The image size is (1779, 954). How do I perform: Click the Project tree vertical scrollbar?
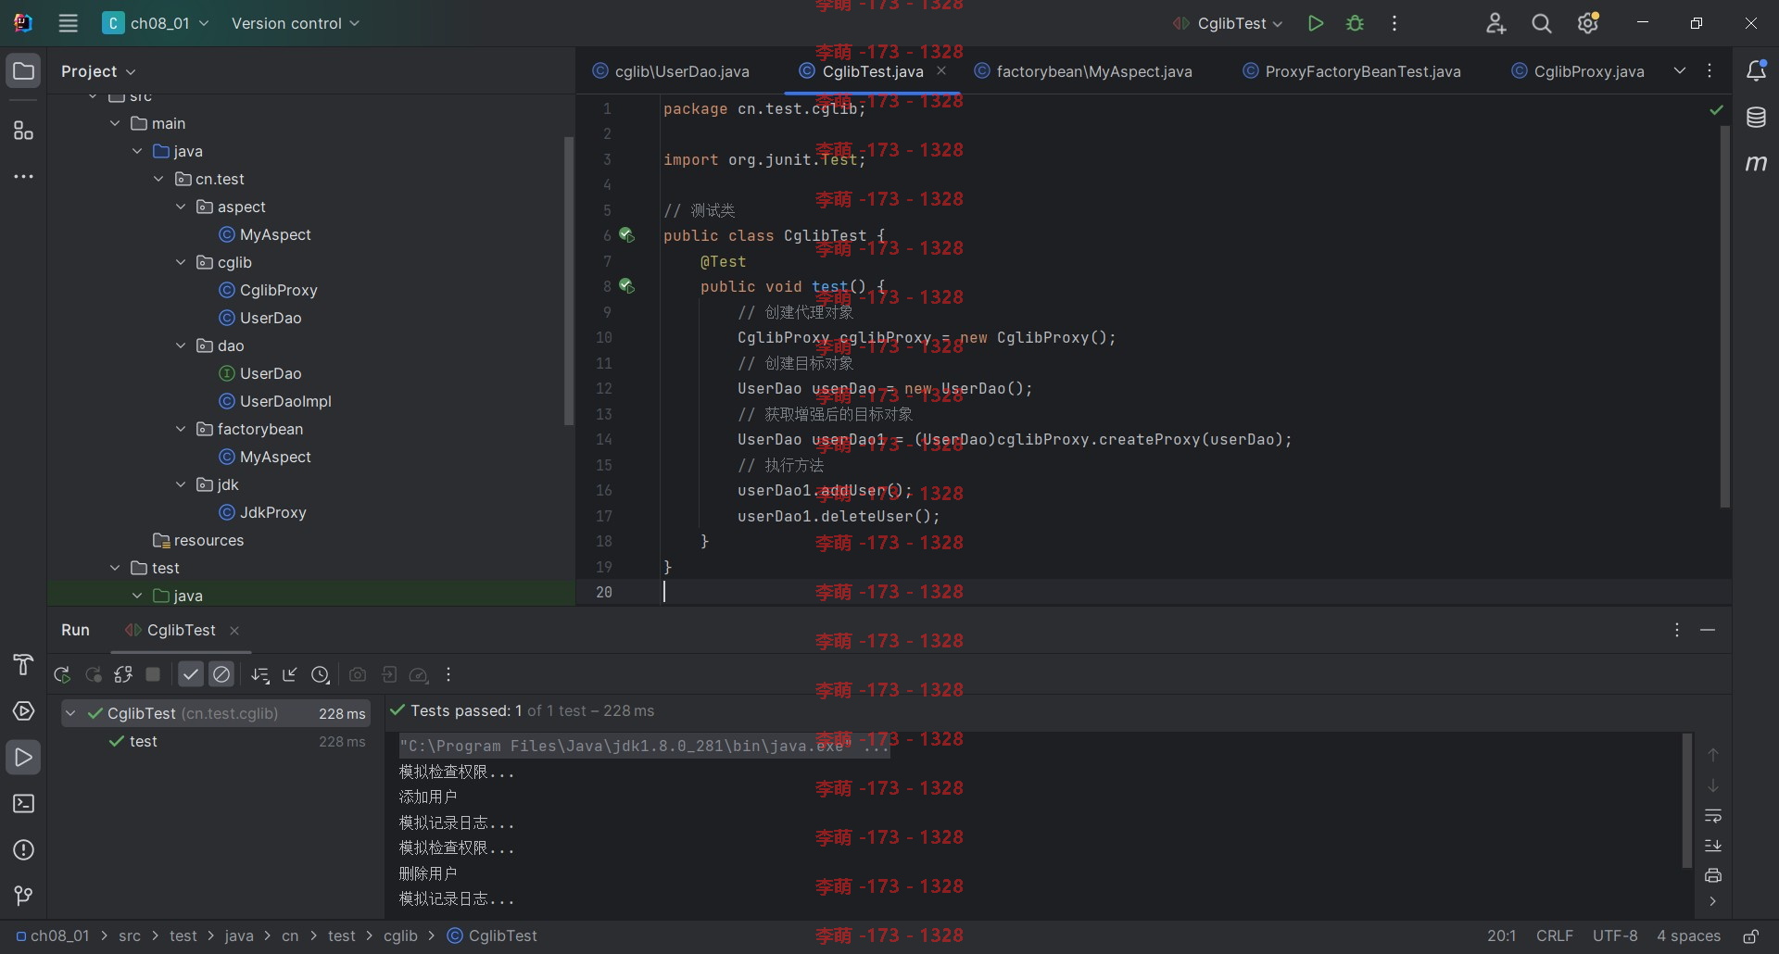tap(569, 281)
